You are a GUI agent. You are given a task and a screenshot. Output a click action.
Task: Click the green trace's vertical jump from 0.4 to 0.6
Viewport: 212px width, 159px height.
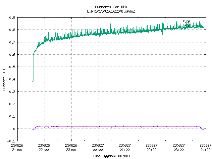click(x=33, y=68)
